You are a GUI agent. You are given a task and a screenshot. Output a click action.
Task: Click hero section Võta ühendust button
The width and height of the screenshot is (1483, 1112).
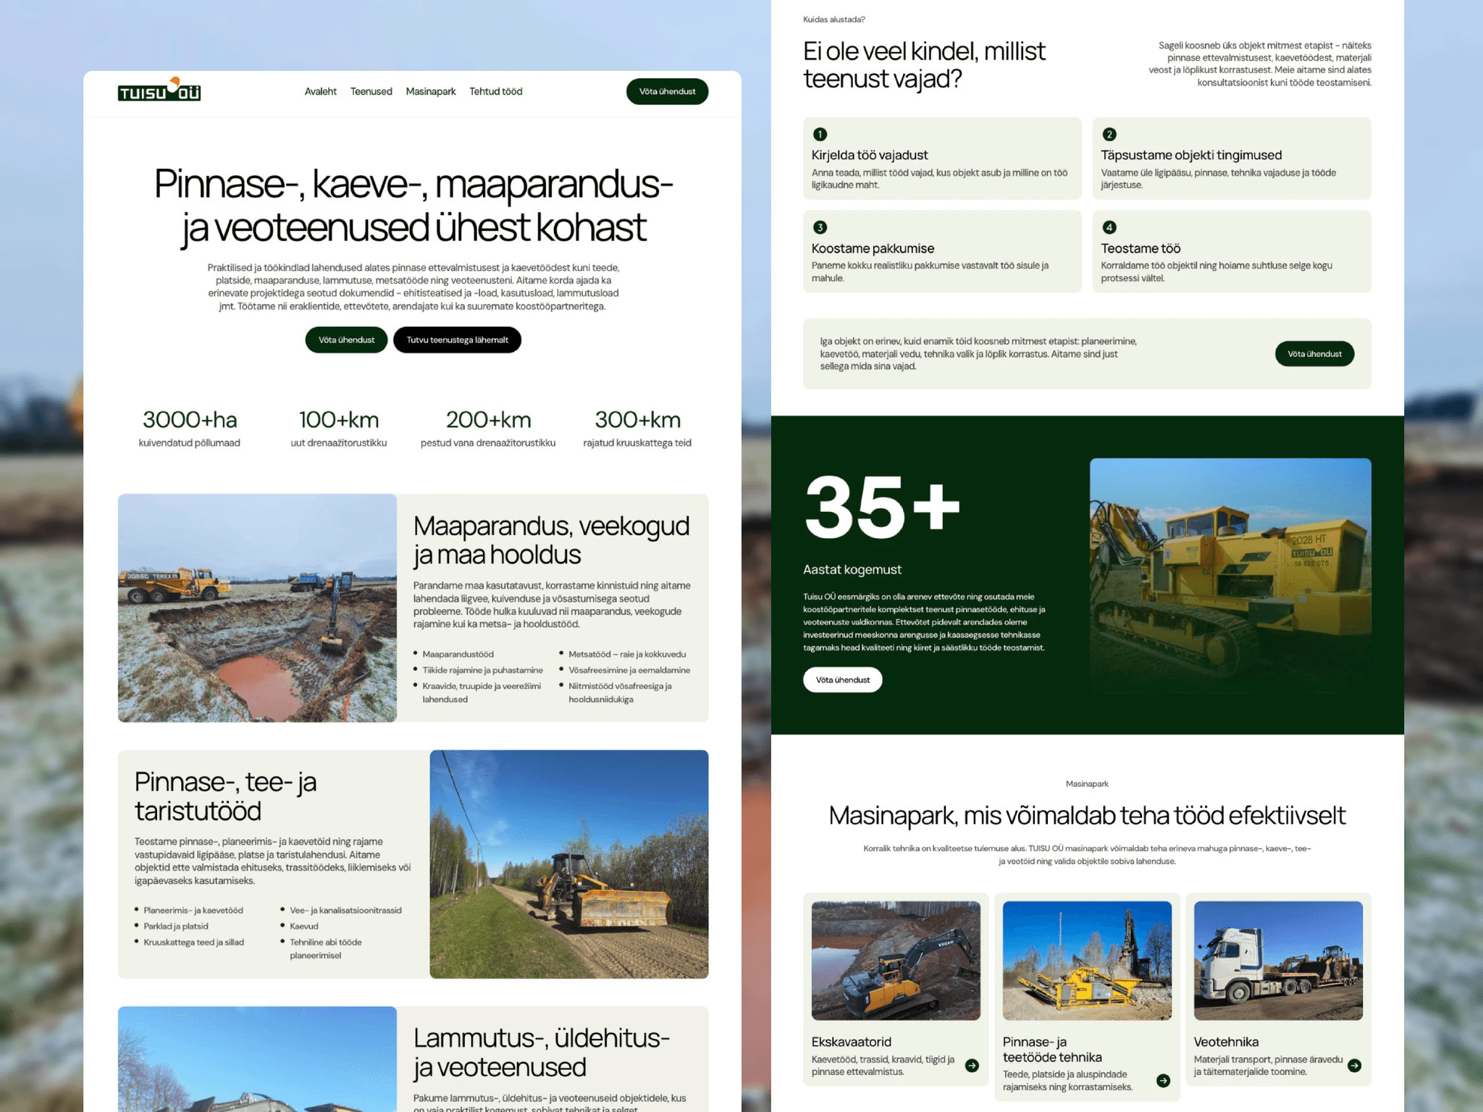(346, 340)
